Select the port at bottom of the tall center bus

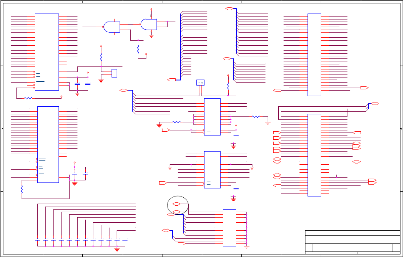tap(171, 80)
